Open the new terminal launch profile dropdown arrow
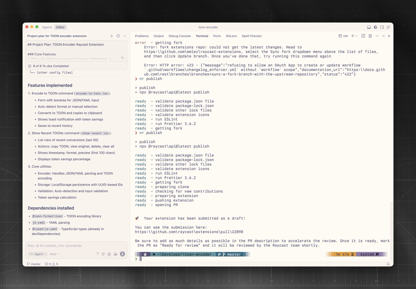The image size is (416, 289). tap(356, 36)
